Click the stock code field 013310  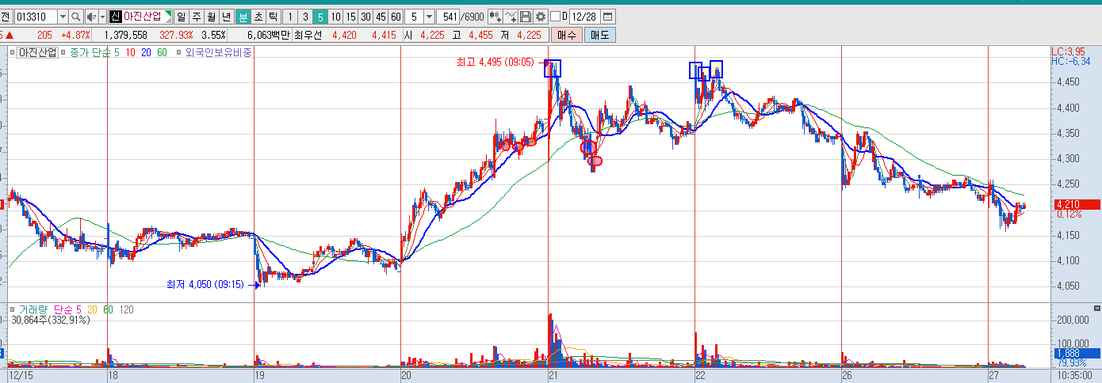(x=36, y=17)
